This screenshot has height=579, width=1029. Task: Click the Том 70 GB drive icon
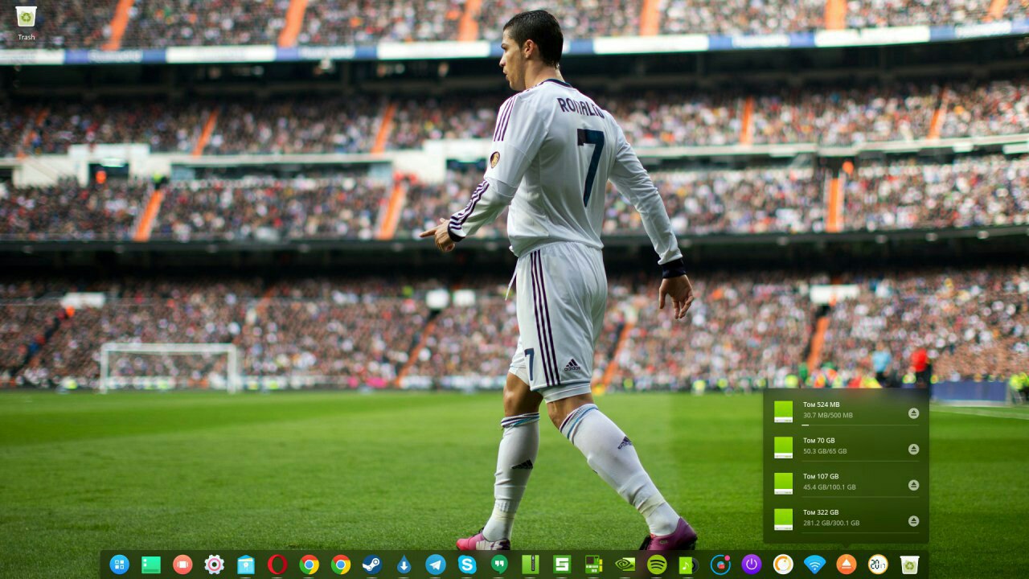[x=783, y=447]
